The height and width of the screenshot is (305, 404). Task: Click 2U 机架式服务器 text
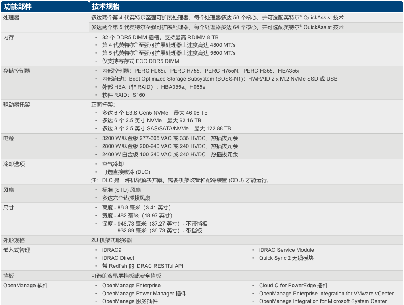tap(111, 240)
